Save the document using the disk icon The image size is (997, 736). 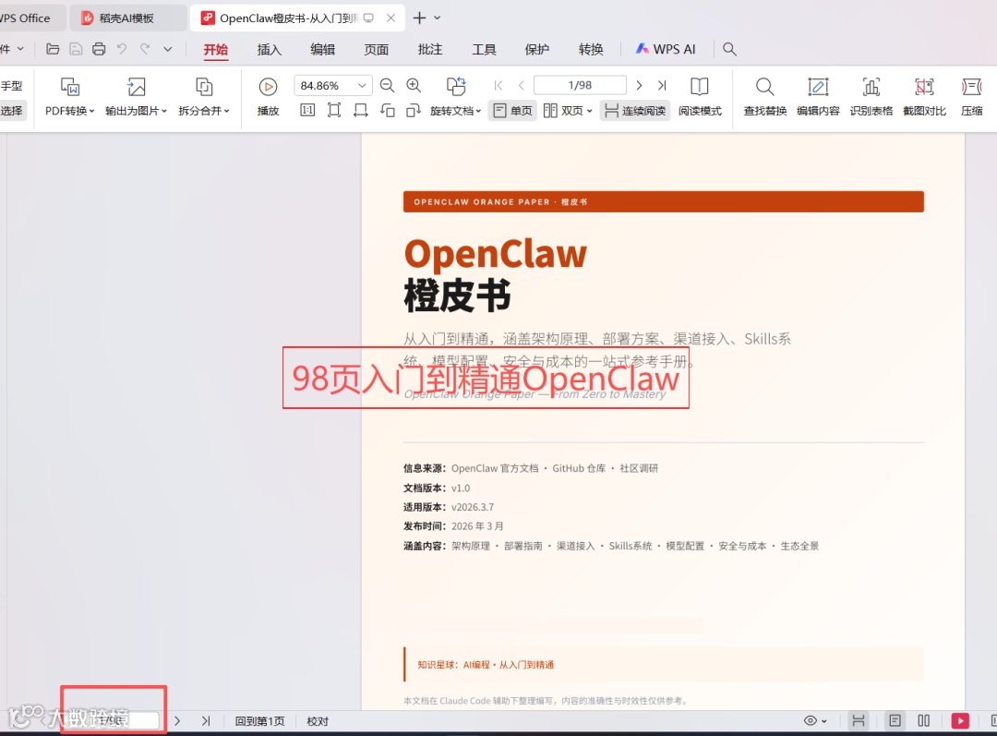point(76,49)
